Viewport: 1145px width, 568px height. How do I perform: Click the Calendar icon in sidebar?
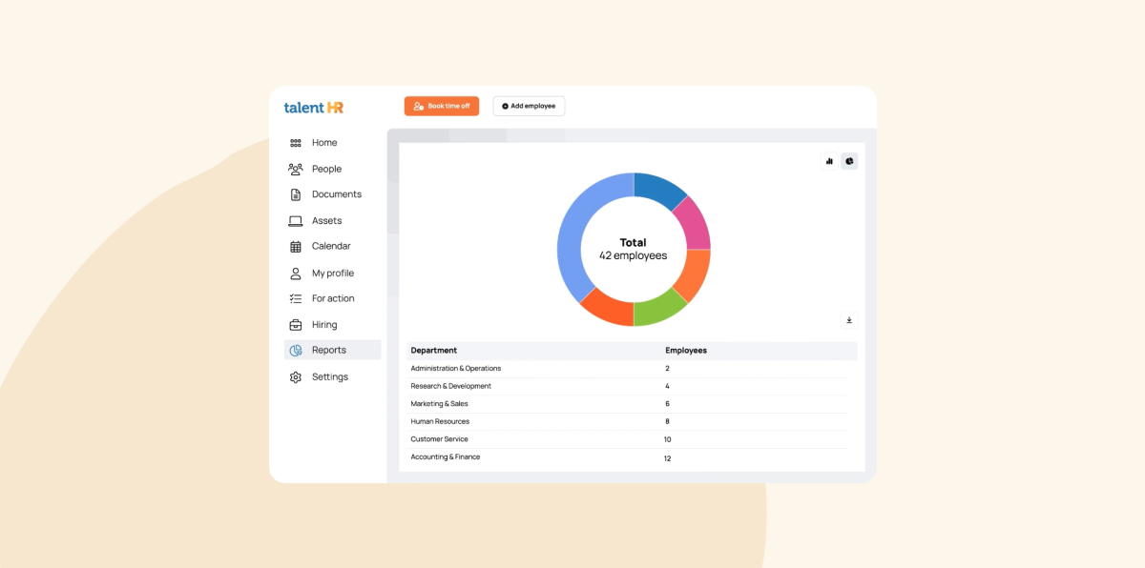coord(296,246)
